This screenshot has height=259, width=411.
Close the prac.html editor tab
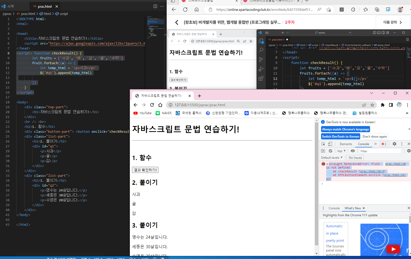coord(57,6)
